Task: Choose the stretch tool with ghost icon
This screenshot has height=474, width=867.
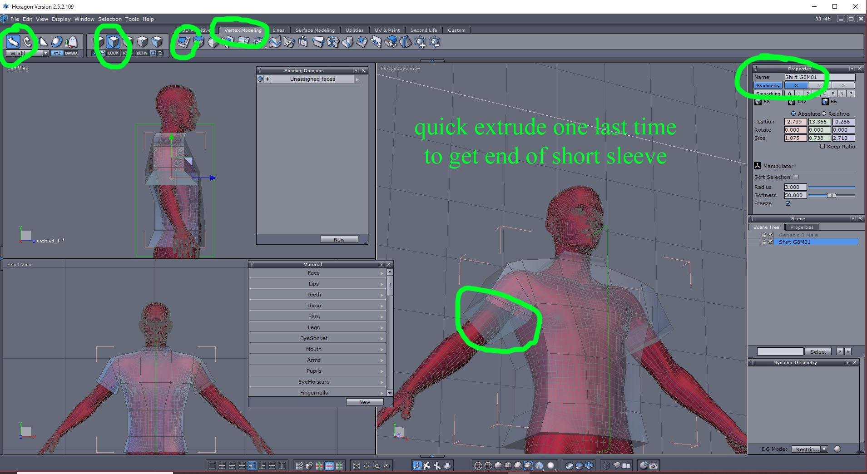Action: (71, 42)
